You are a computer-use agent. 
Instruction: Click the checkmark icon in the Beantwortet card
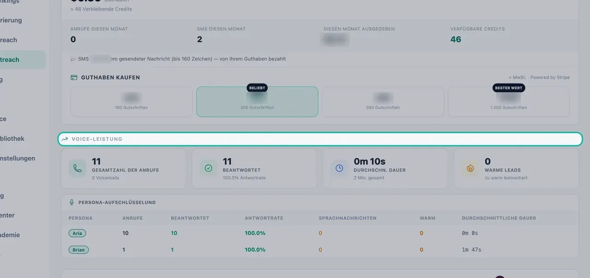click(208, 168)
